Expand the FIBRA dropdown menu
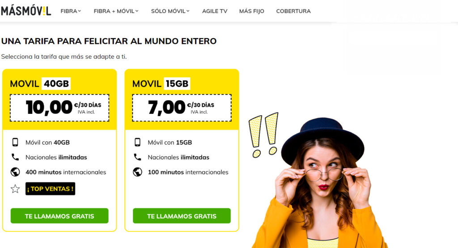The width and height of the screenshot is (458, 248). tap(71, 11)
